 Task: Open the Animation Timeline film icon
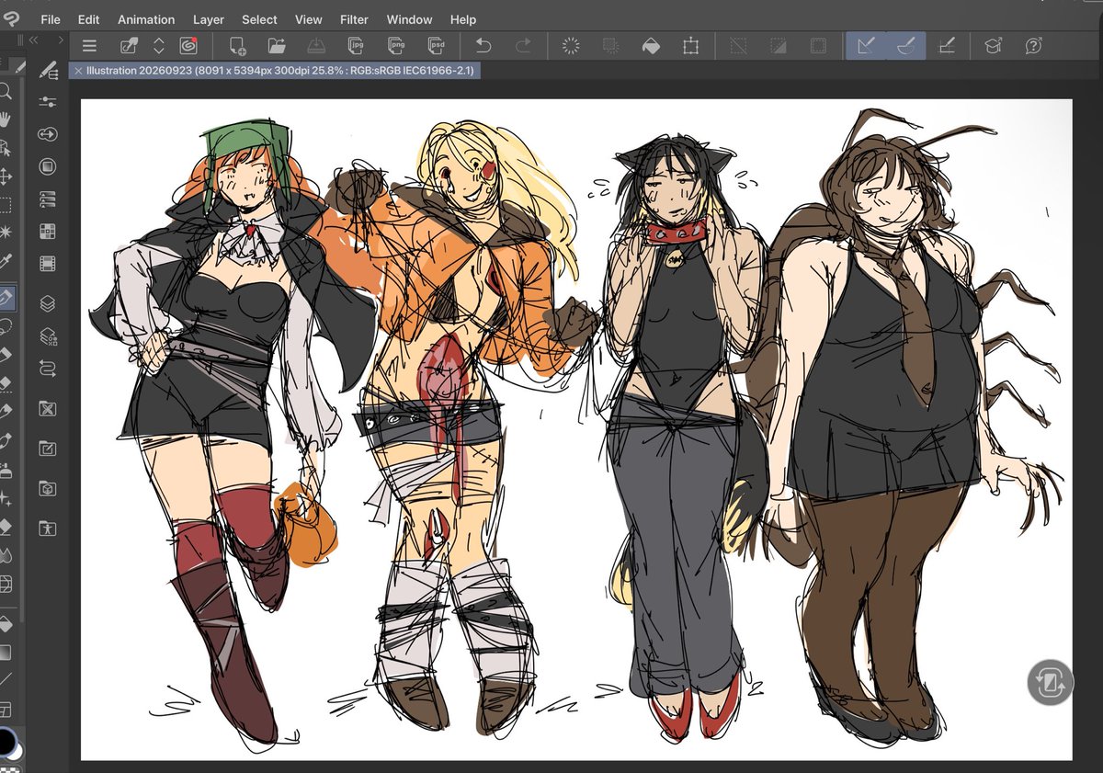coord(48,265)
